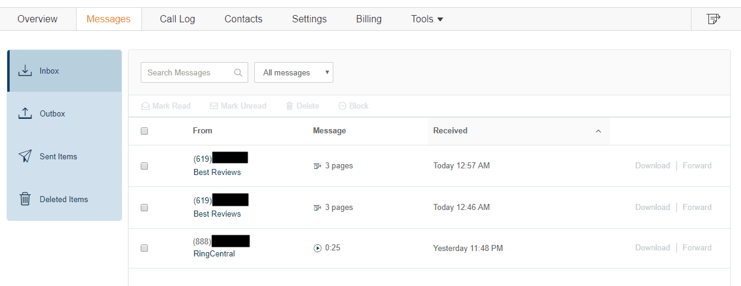
Task: Click the Yesterday 11:48 PM timestamp
Action: click(x=468, y=248)
